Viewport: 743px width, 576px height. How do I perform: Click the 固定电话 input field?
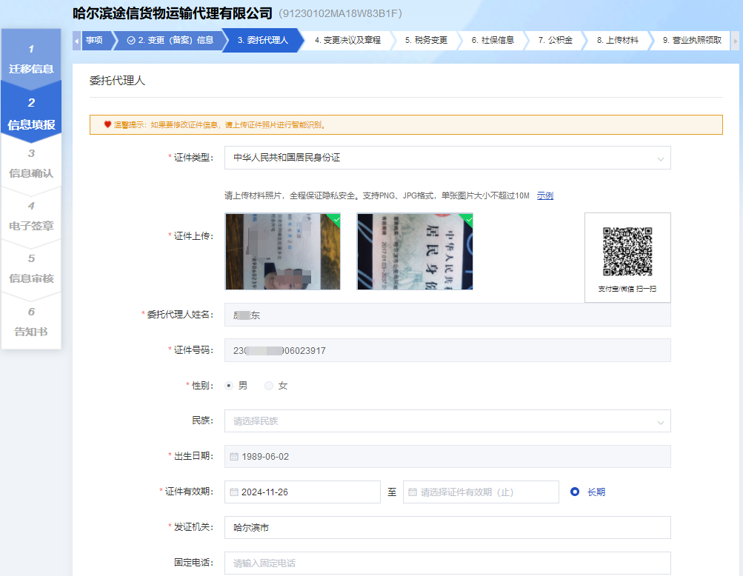click(447, 563)
